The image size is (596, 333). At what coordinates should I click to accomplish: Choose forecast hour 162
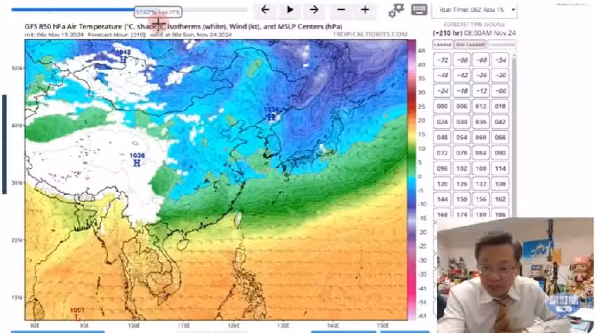point(500,199)
